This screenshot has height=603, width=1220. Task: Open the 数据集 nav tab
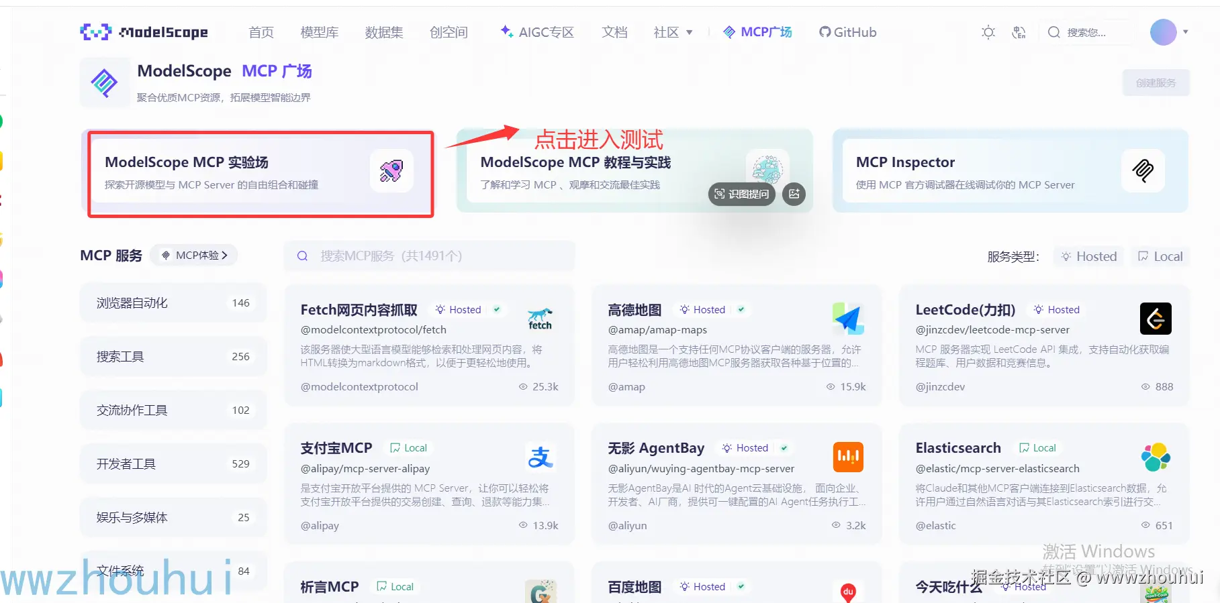(384, 32)
